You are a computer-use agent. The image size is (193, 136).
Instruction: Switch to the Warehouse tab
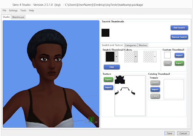(18, 17)
